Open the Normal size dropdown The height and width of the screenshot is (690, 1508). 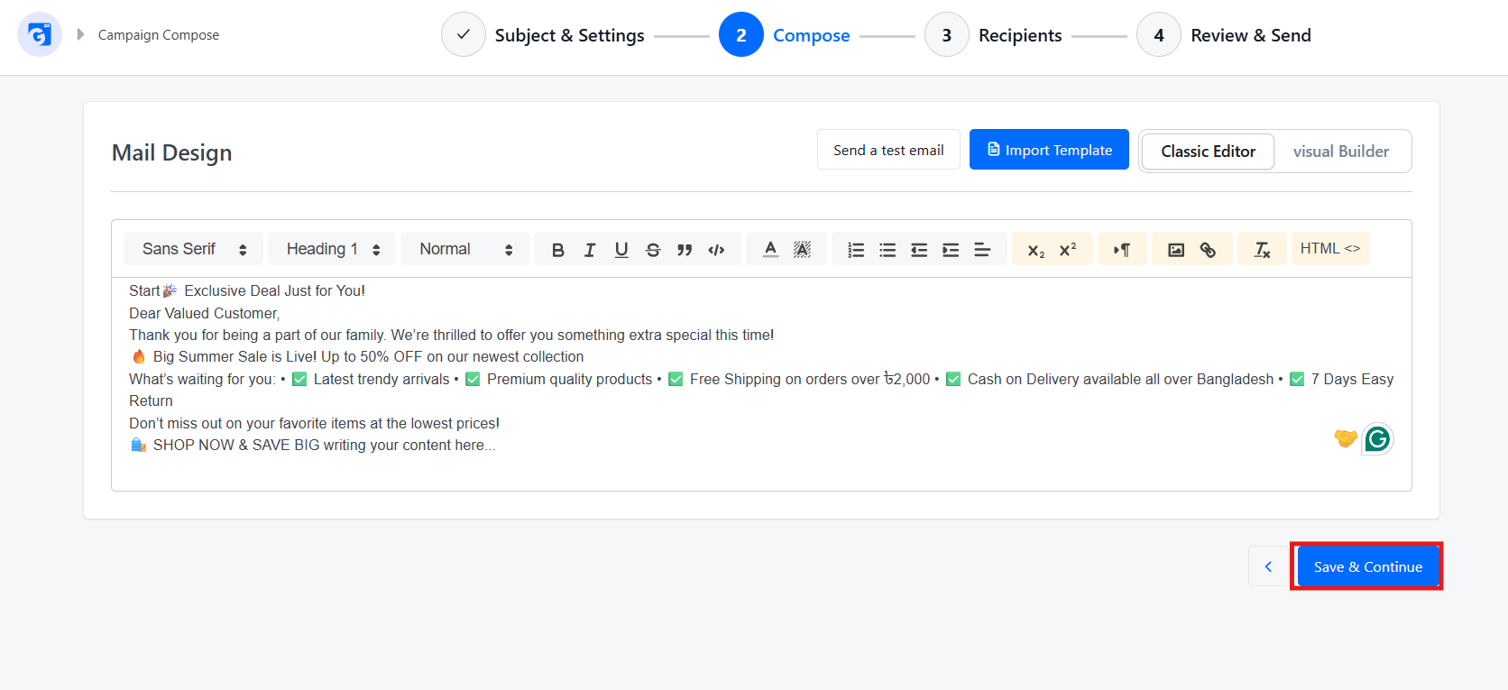[x=464, y=249]
